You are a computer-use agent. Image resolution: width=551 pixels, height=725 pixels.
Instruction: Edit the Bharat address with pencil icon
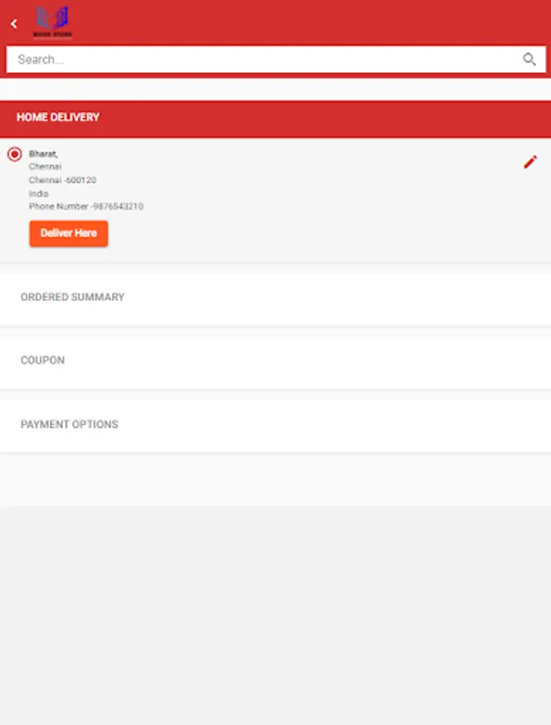coord(530,162)
